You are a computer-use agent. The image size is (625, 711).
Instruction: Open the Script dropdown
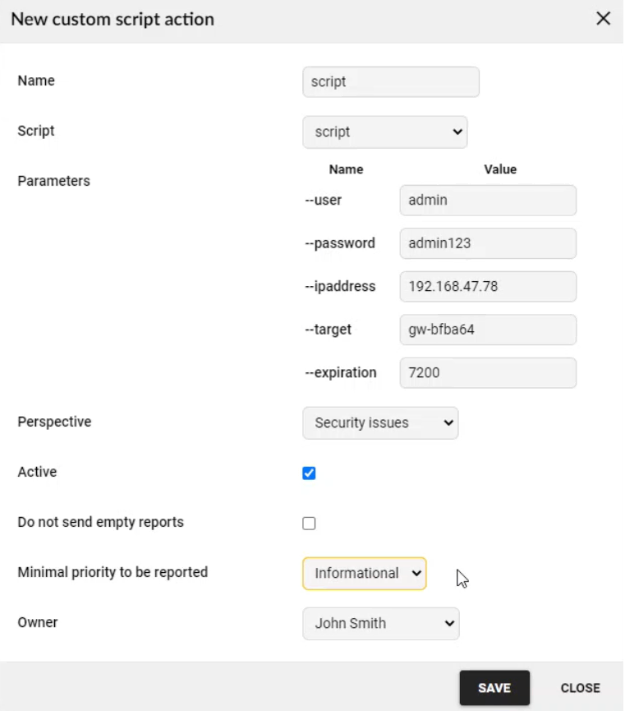[x=384, y=132]
